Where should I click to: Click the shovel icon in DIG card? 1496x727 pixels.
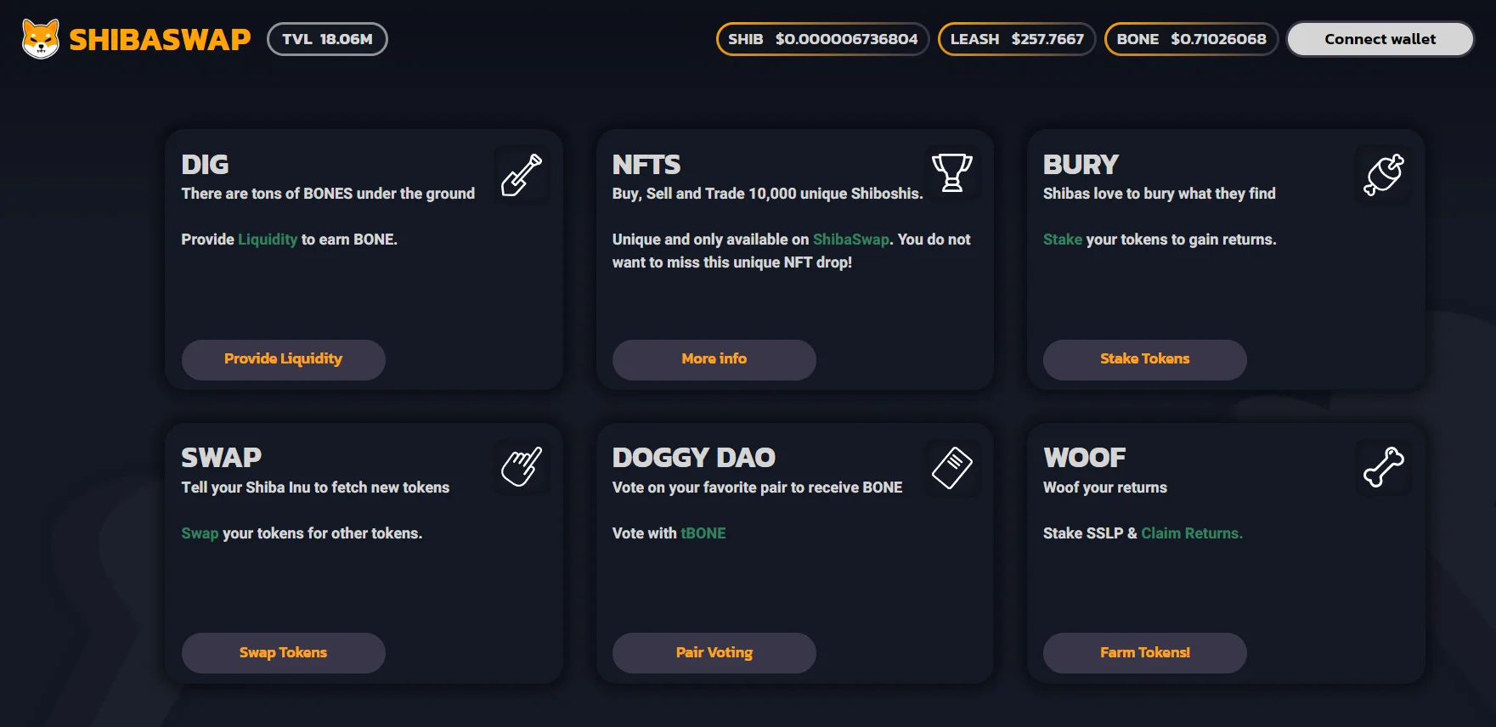point(522,175)
